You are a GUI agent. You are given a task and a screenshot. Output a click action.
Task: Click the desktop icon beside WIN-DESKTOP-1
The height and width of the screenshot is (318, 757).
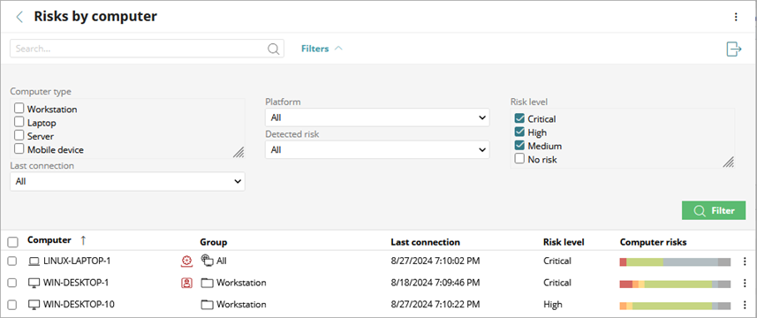34,283
